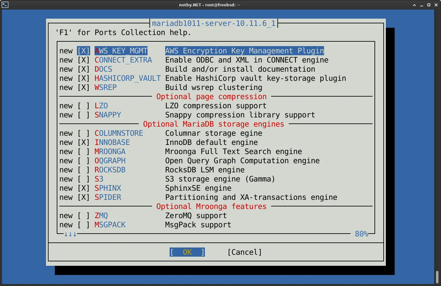441x286 pixels.
Task: Check the COLUMNSTORE engine checkbox
Action: [x=84, y=133]
